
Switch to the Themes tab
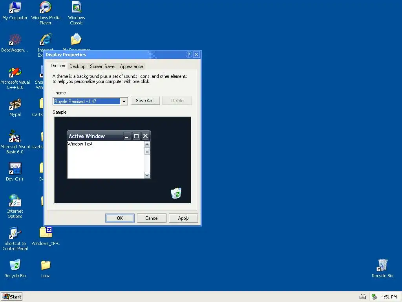(x=57, y=66)
